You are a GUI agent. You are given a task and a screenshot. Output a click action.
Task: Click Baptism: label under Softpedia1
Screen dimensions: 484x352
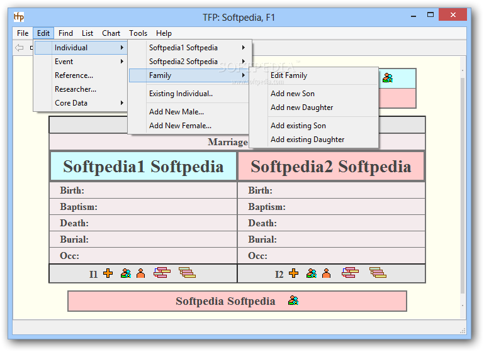(79, 207)
